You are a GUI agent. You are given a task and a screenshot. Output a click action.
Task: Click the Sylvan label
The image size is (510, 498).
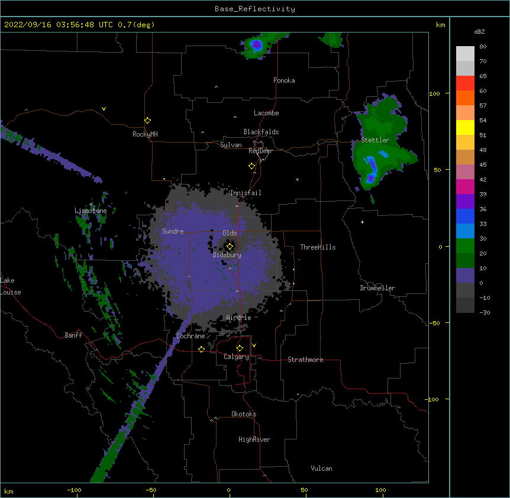(231, 145)
